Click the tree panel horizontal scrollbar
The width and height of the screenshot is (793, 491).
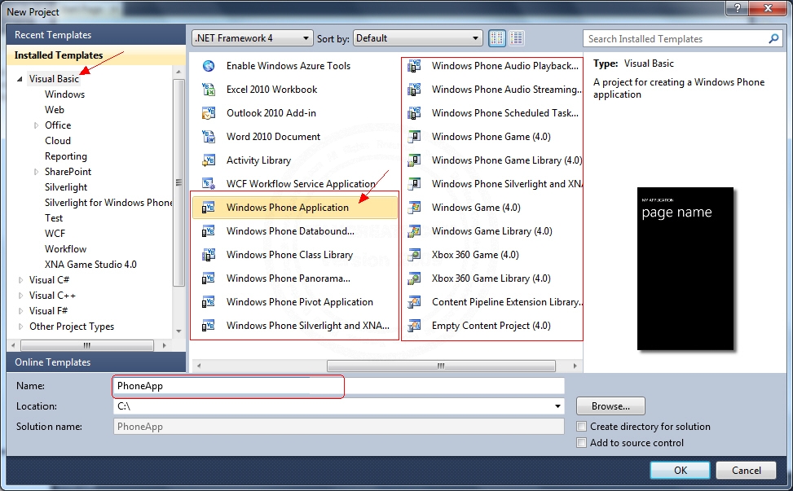click(x=87, y=345)
